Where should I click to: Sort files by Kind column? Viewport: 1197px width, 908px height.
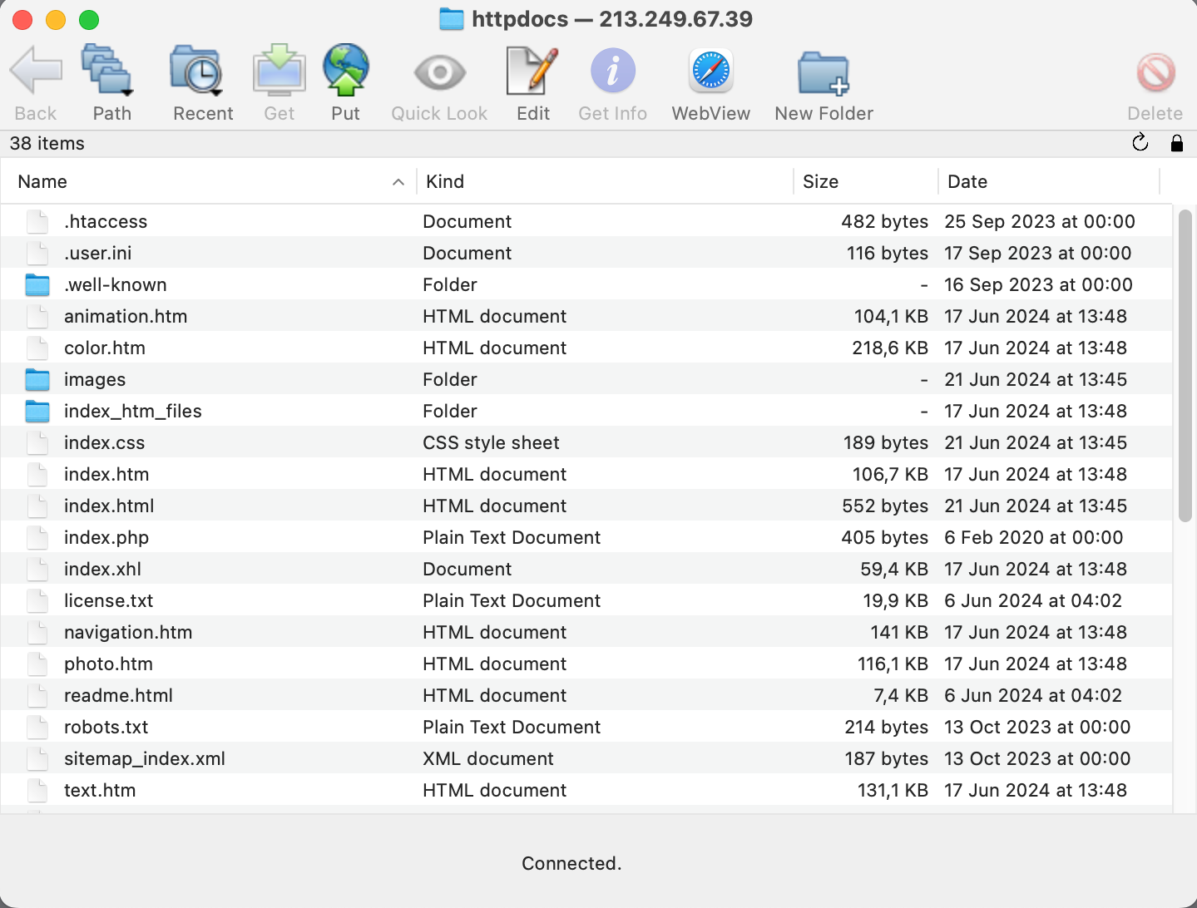(x=603, y=181)
